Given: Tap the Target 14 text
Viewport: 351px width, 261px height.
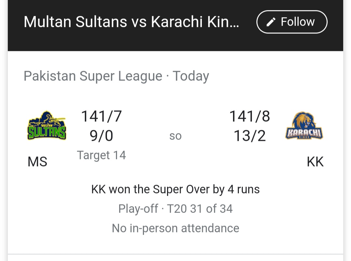Looking at the screenshot, I should pos(101,155).
